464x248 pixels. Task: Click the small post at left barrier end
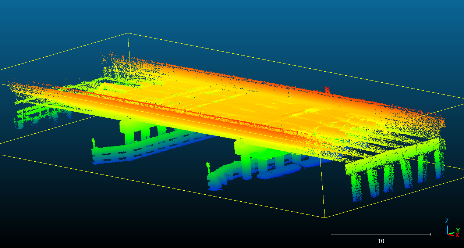[x=93, y=142]
